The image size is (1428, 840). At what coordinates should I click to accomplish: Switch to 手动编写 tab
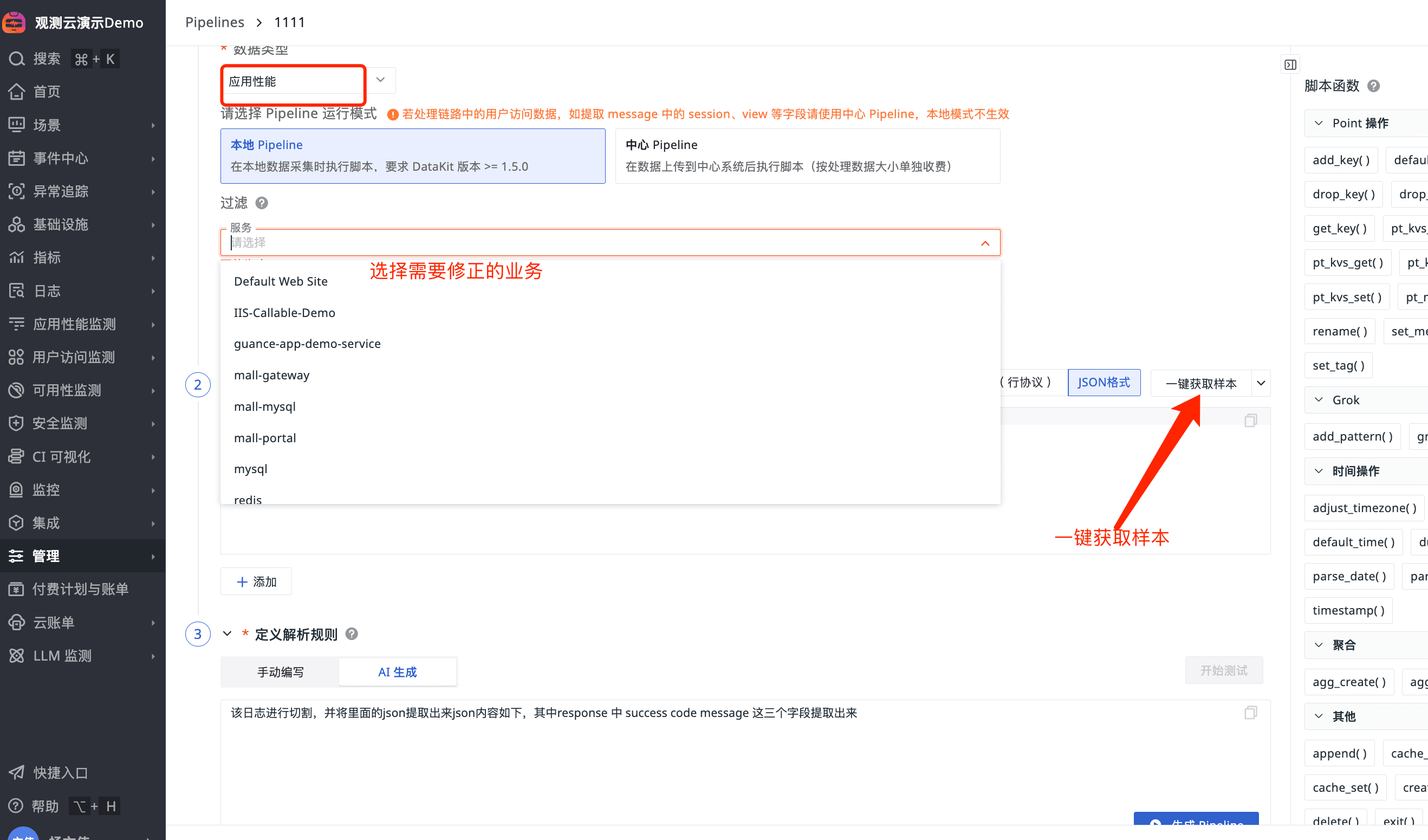coord(280,672)
